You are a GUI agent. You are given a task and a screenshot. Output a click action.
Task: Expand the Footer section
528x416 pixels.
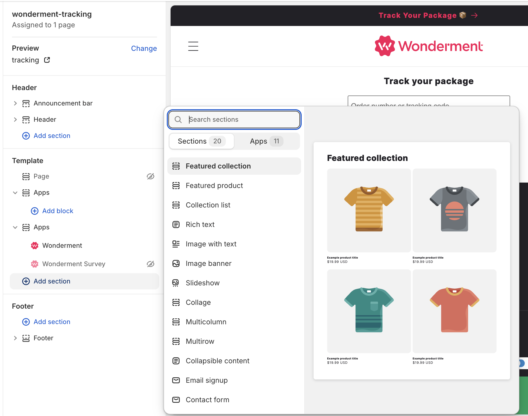(x=15, y=338)
